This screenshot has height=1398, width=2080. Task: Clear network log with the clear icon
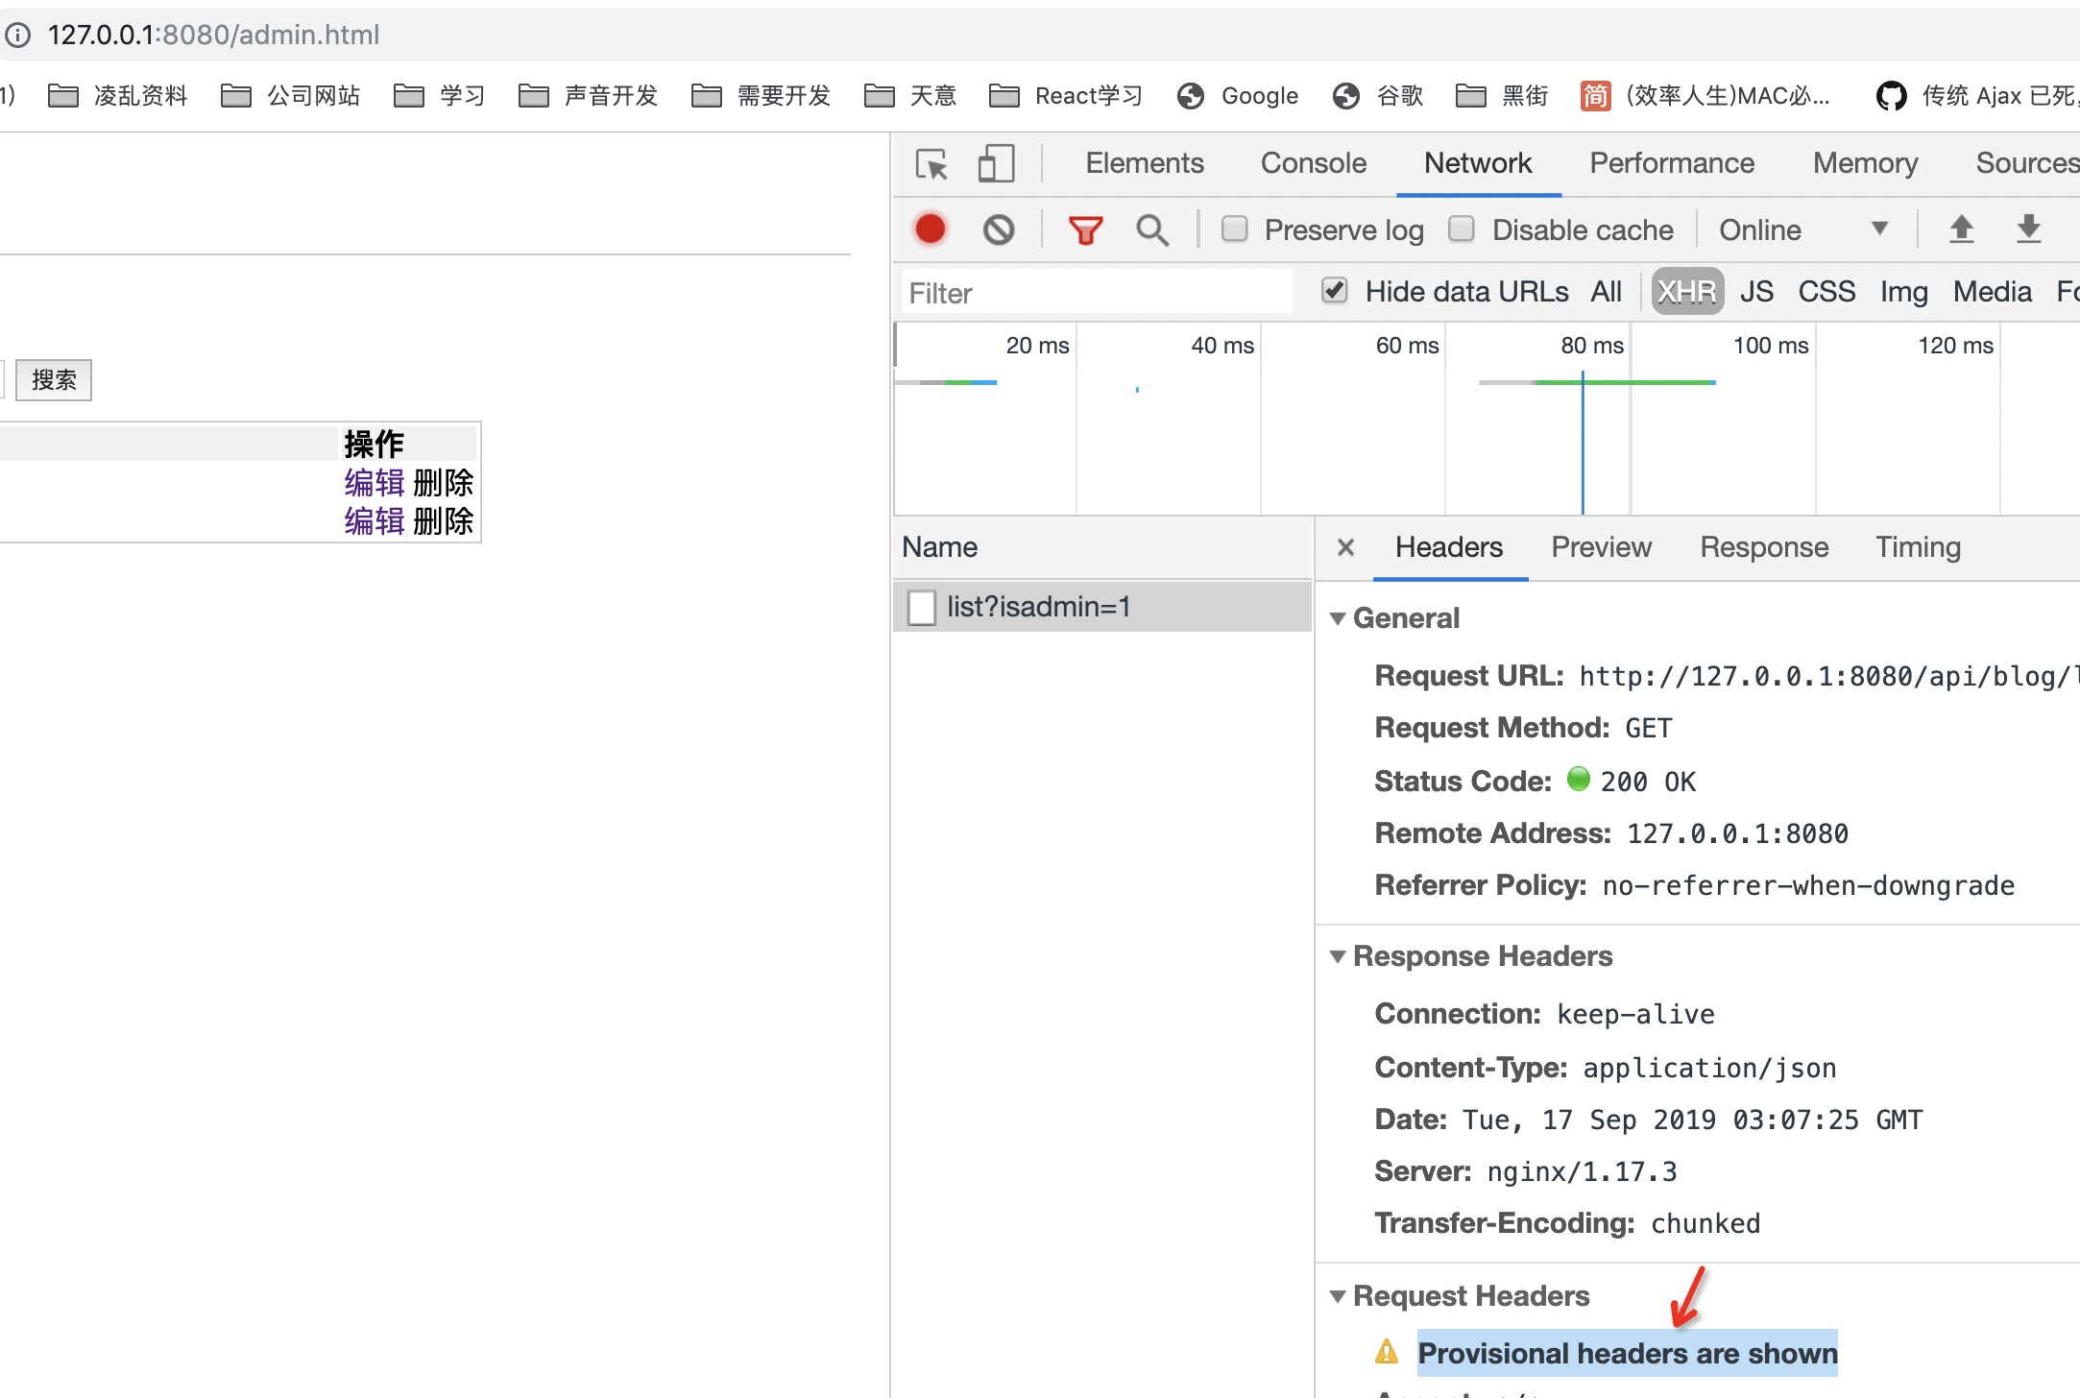(x=999, y=229)
